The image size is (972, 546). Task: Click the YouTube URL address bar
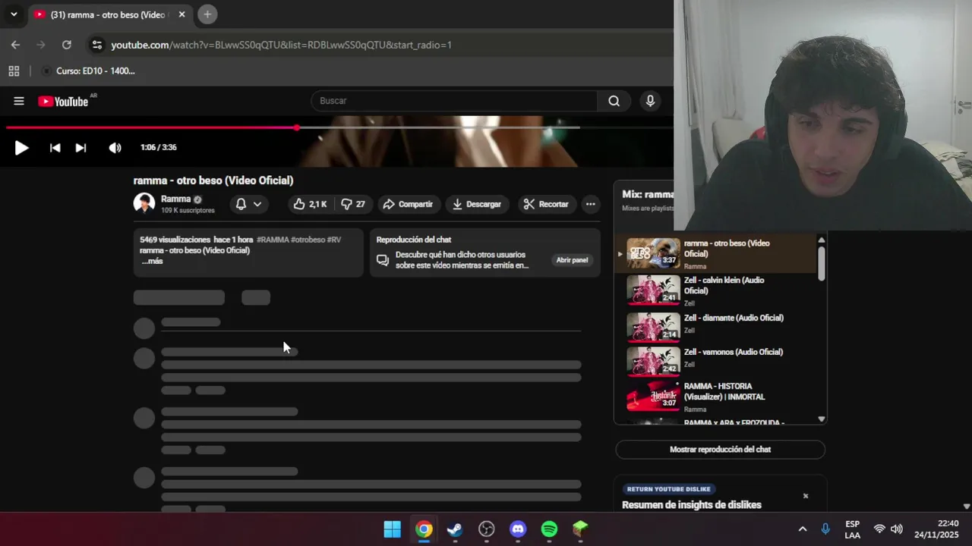pos(282,45)
